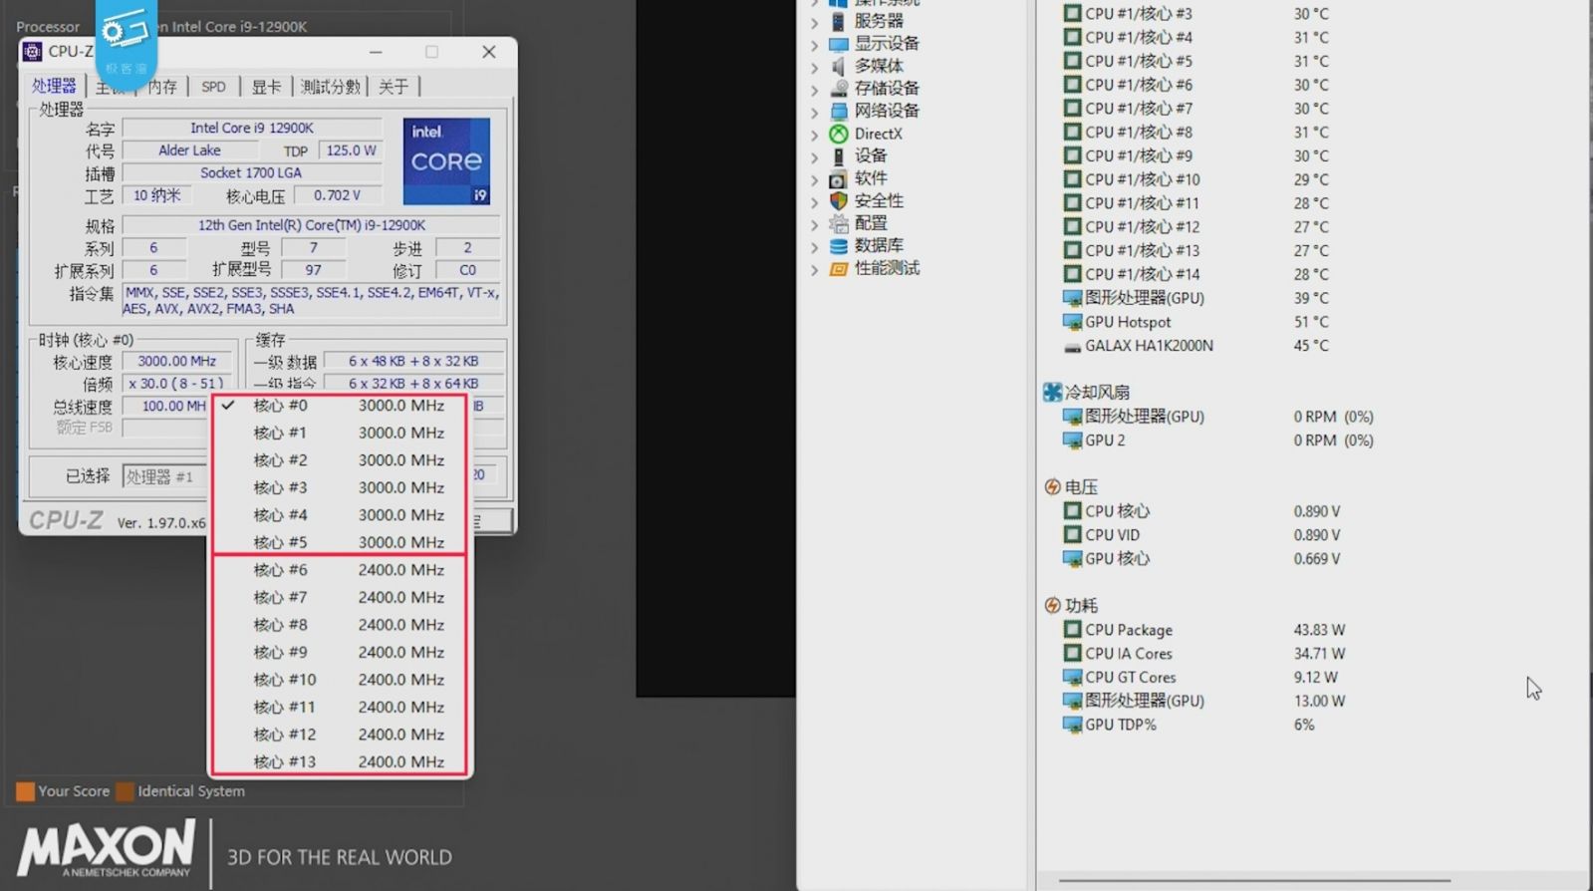Open the SPD tab in CPU-Z

[213, 87]
